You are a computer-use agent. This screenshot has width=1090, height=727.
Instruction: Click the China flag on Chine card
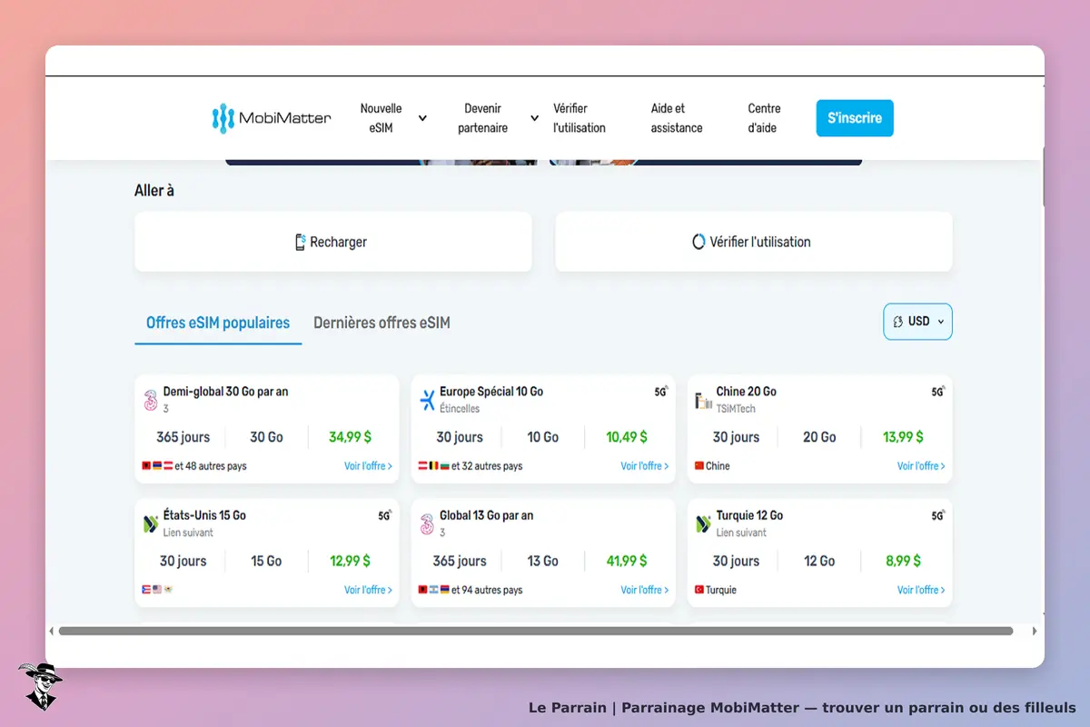699,466
